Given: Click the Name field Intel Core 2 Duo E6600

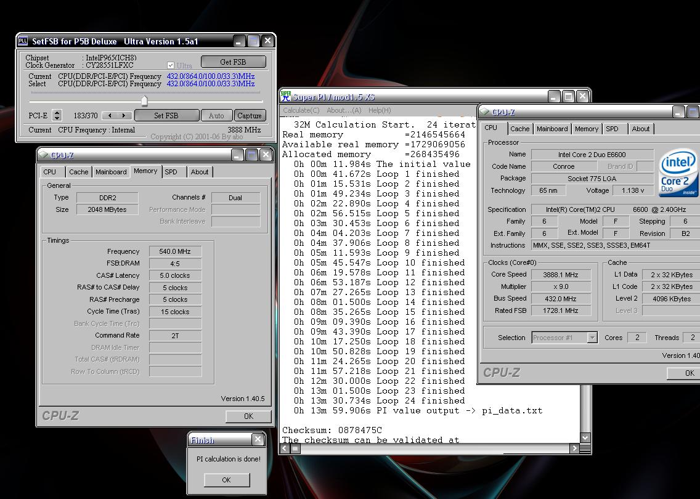Looking at the screenshot, I should pyautogui.click(x=592, y=155).
